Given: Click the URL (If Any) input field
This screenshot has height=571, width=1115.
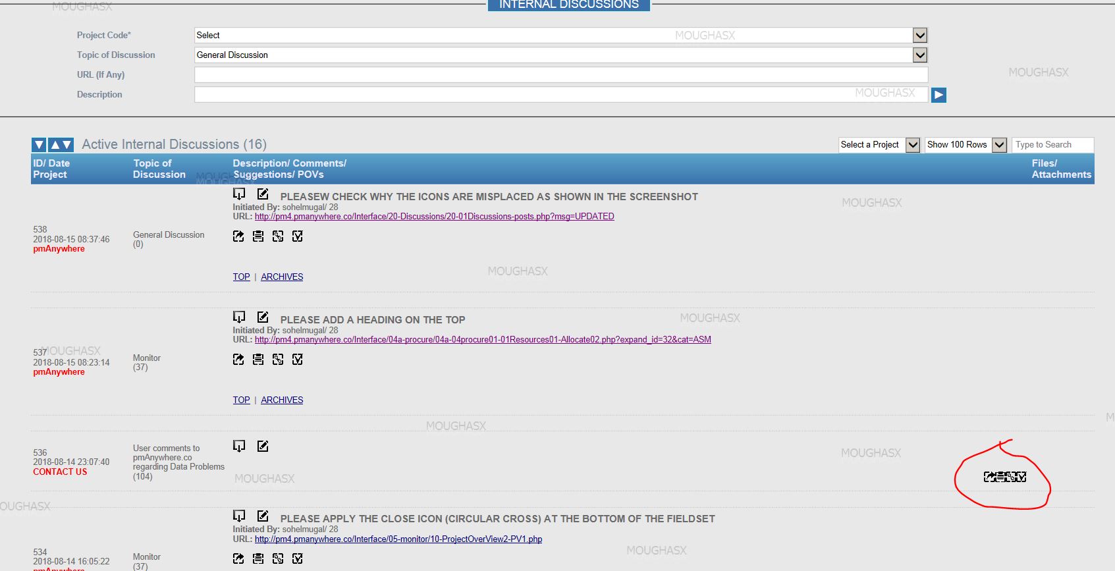Looking at the screenshot, I should point(560,75).
